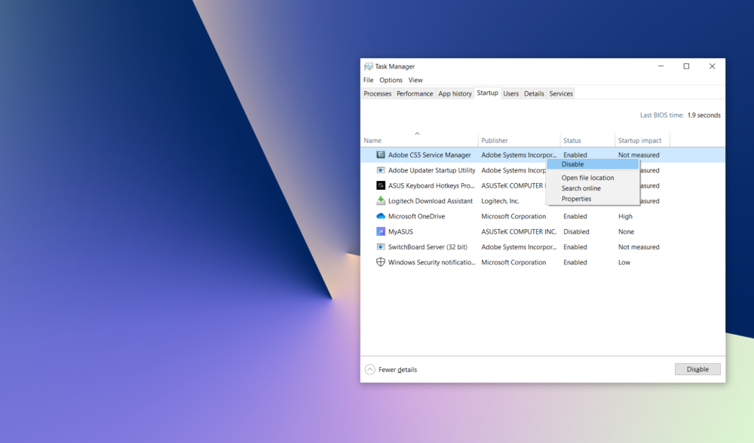This screenshot has height=443, width=754.
Task: Select the Startup tab
Action: 488,93
